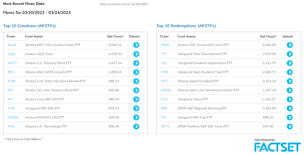Select net flow value 4,258.50
304x155 pixels.
(115, 54)
